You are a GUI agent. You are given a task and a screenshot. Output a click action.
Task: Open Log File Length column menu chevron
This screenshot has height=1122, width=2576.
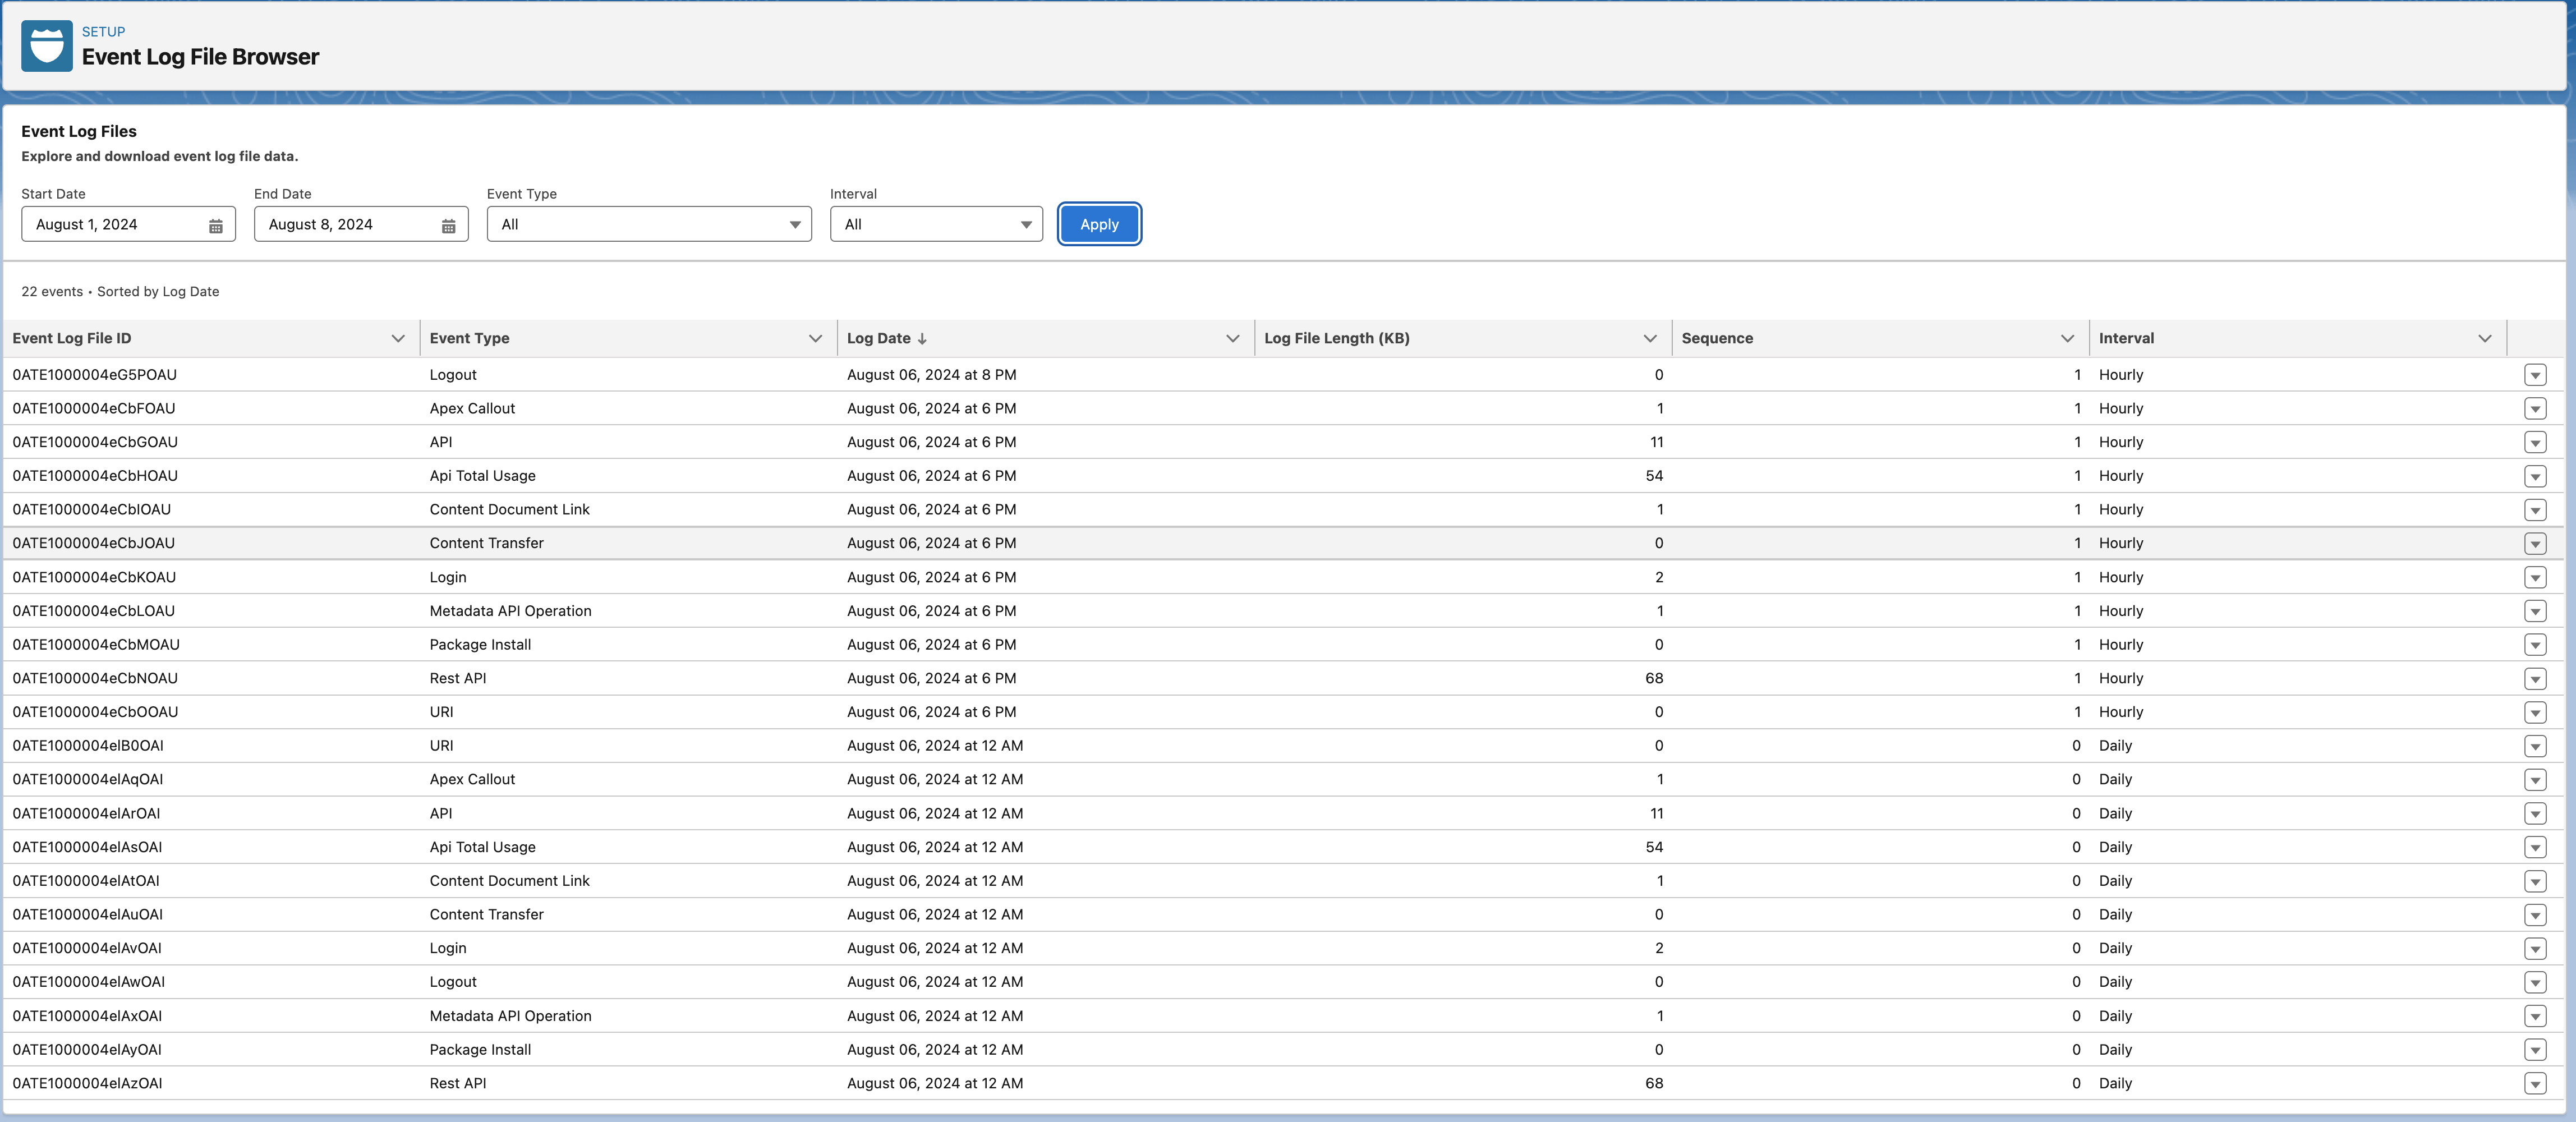pos(1649,339)
